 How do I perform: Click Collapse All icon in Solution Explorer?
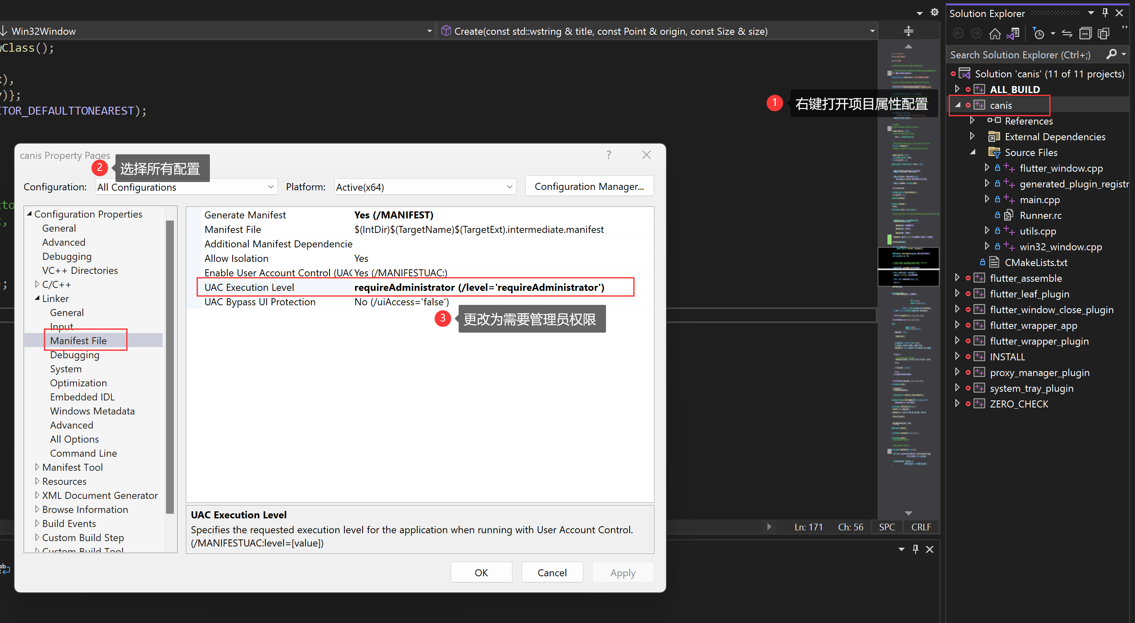[1086, 34]
